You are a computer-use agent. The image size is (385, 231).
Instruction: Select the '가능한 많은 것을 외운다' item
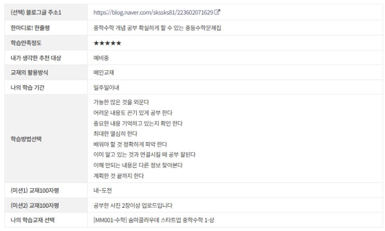point(121,102)
